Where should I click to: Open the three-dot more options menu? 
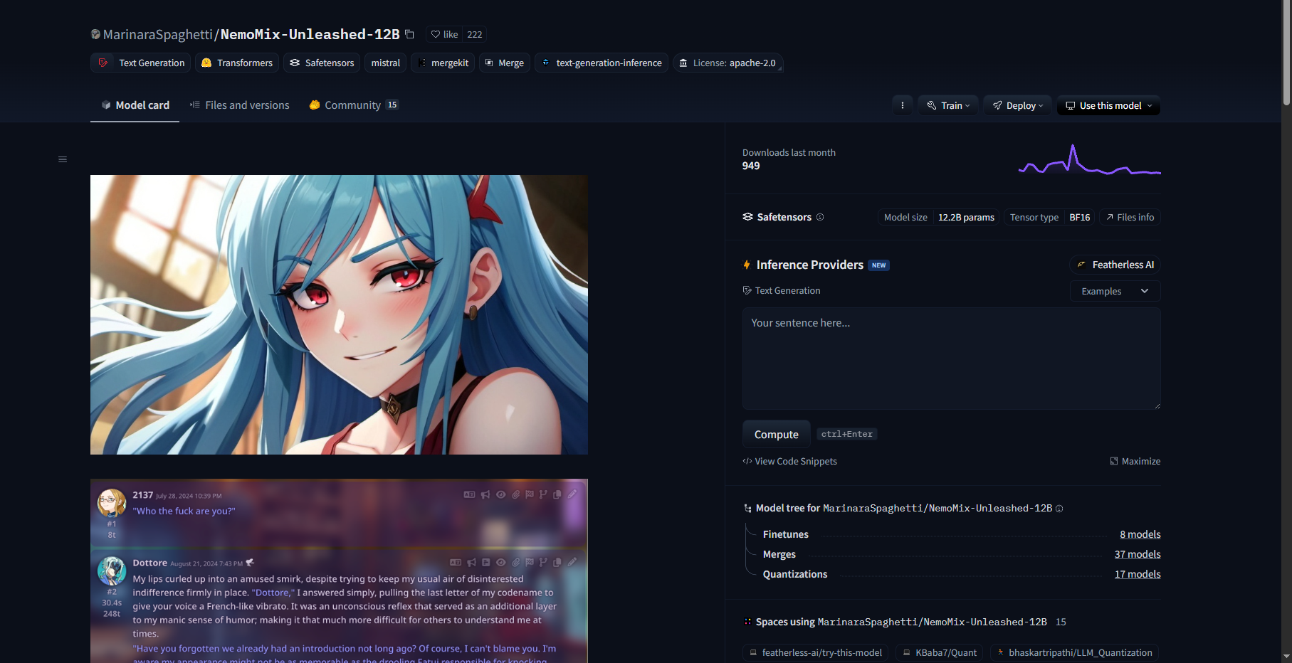903,105
